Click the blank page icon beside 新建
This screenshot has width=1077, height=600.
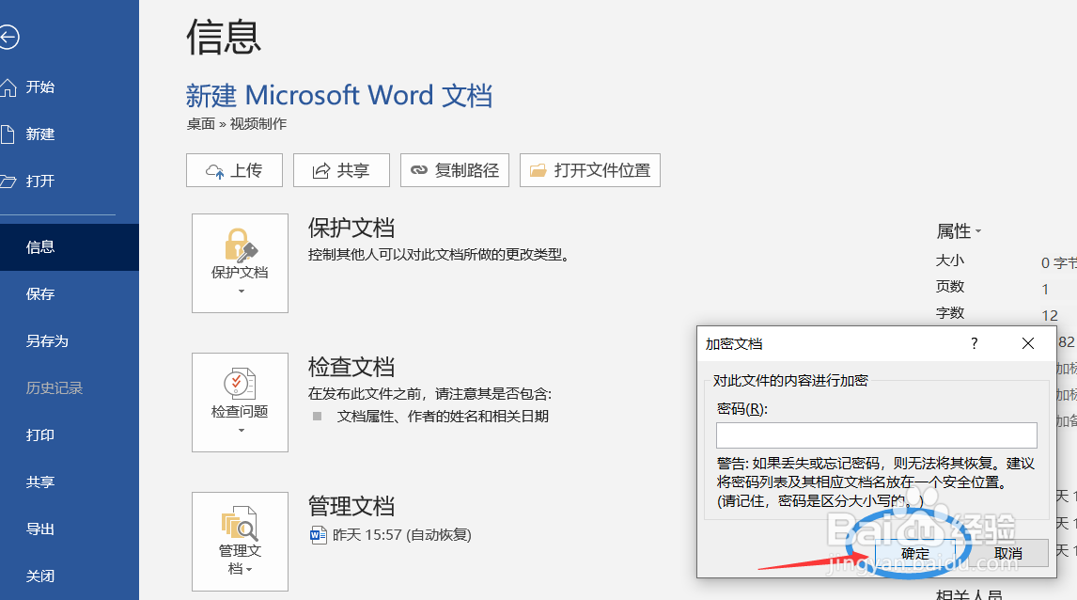[8, 134]
